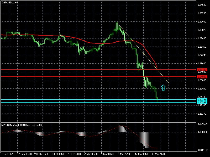The image size is (210, 157).
Task: Click the 0.000000 MACD scale level
Action: tap(202, 132)
